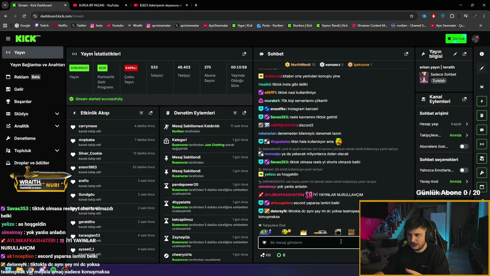Click username Savas353 in chat reels message
The image size is (490, 276).
(x=279, y=117)
